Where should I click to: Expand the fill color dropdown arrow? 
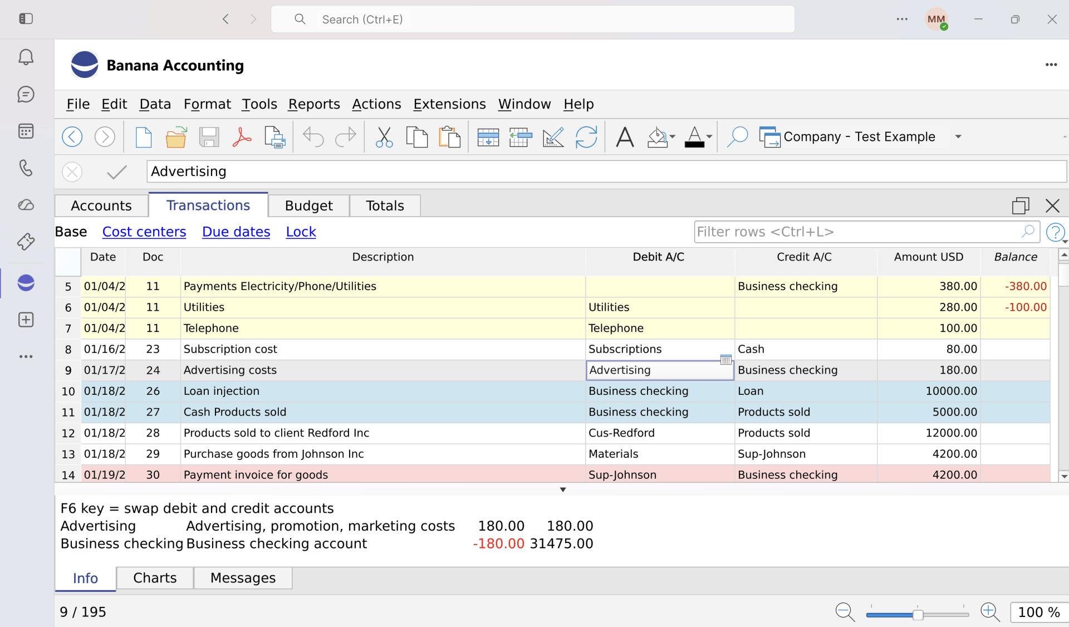[x=673, y=137]
